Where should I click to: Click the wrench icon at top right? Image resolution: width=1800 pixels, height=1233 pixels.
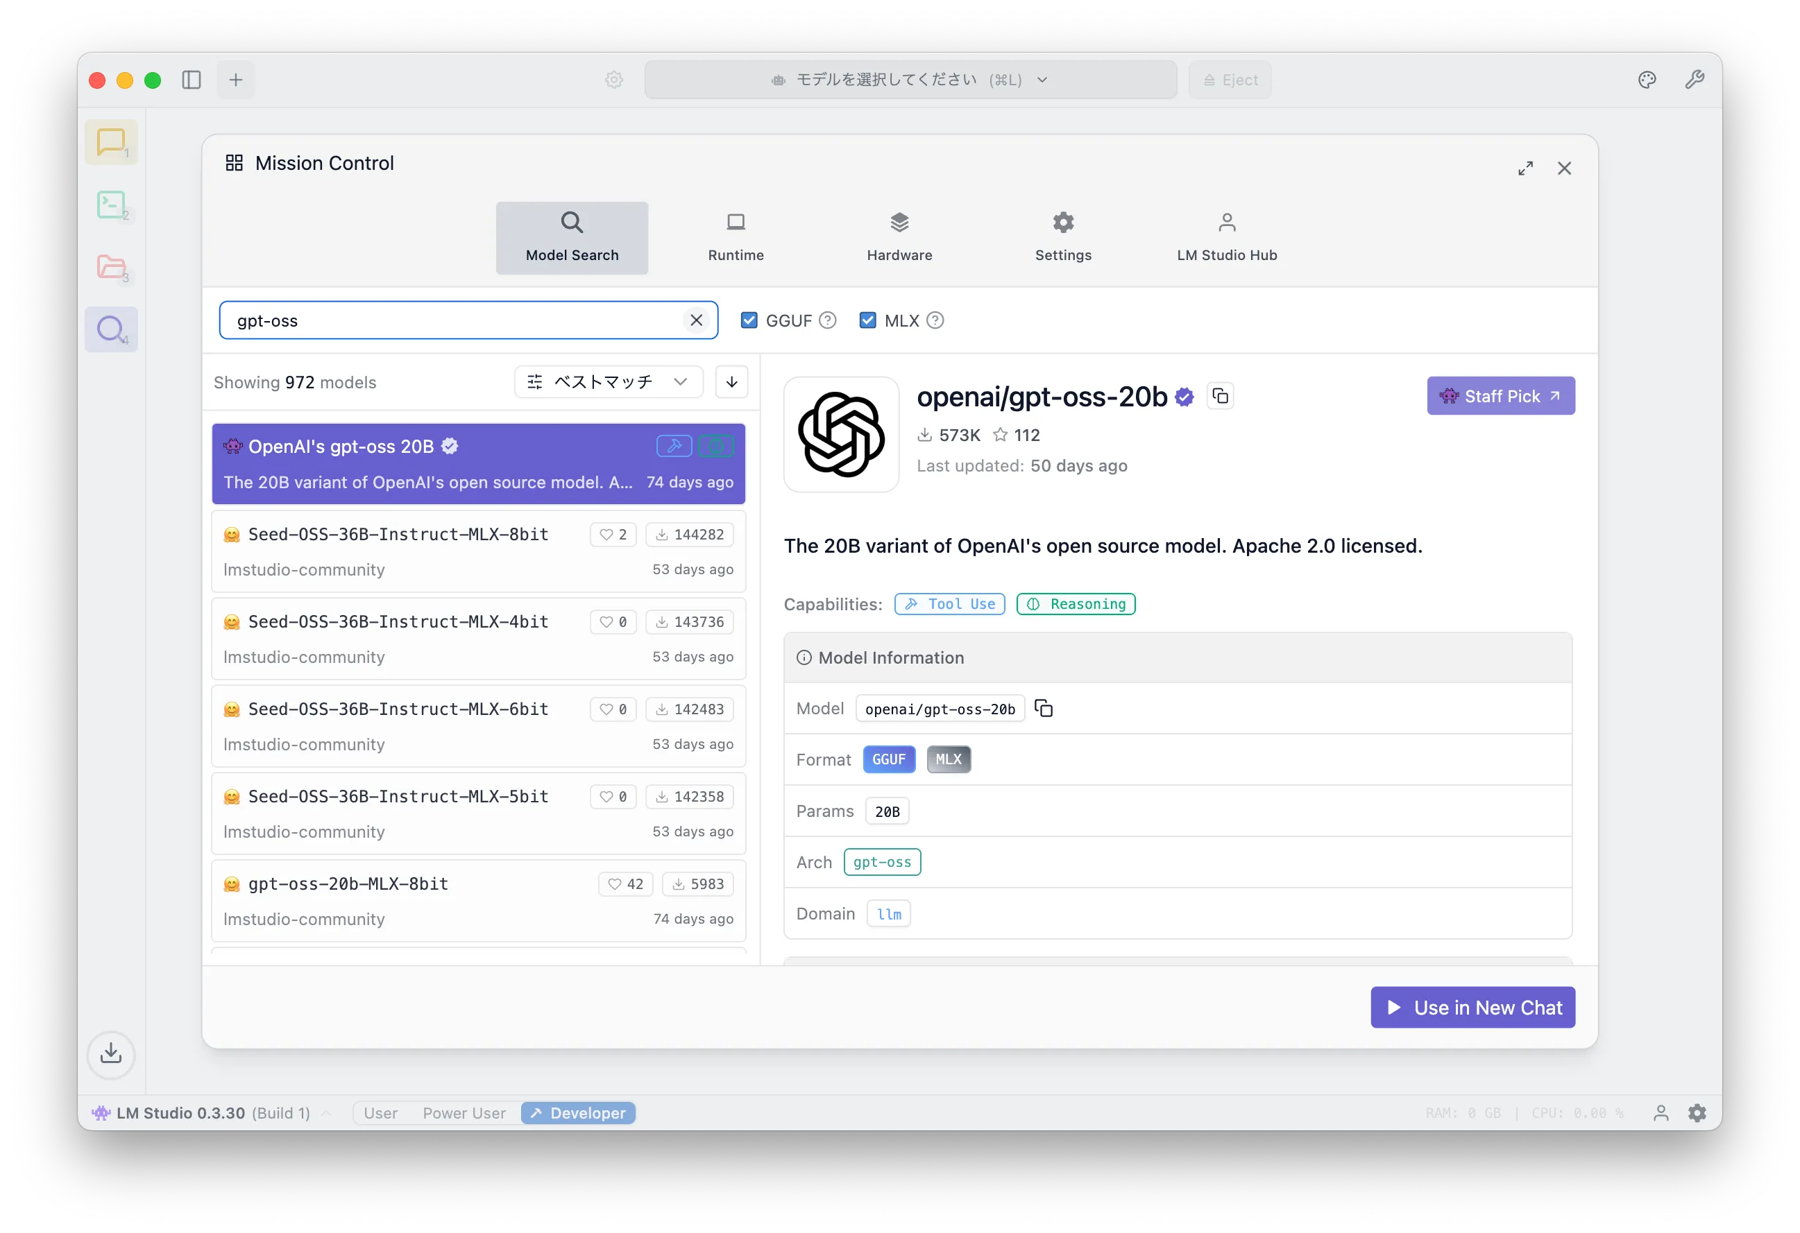pyautogui.click(x=1694, y=80)
